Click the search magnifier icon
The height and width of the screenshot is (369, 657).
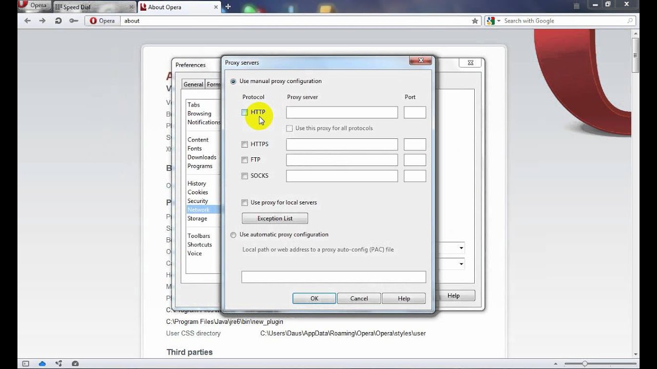630,21
